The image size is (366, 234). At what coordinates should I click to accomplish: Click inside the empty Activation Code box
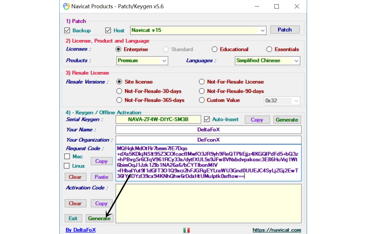pyautogui.click(x=208, y=204)
